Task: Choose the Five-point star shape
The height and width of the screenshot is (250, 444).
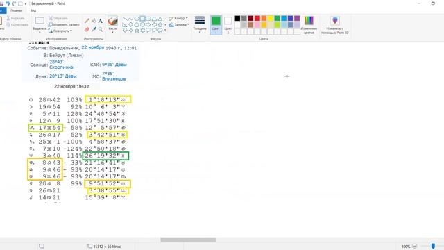Action: pyautogui.click(x=137, y=31)
